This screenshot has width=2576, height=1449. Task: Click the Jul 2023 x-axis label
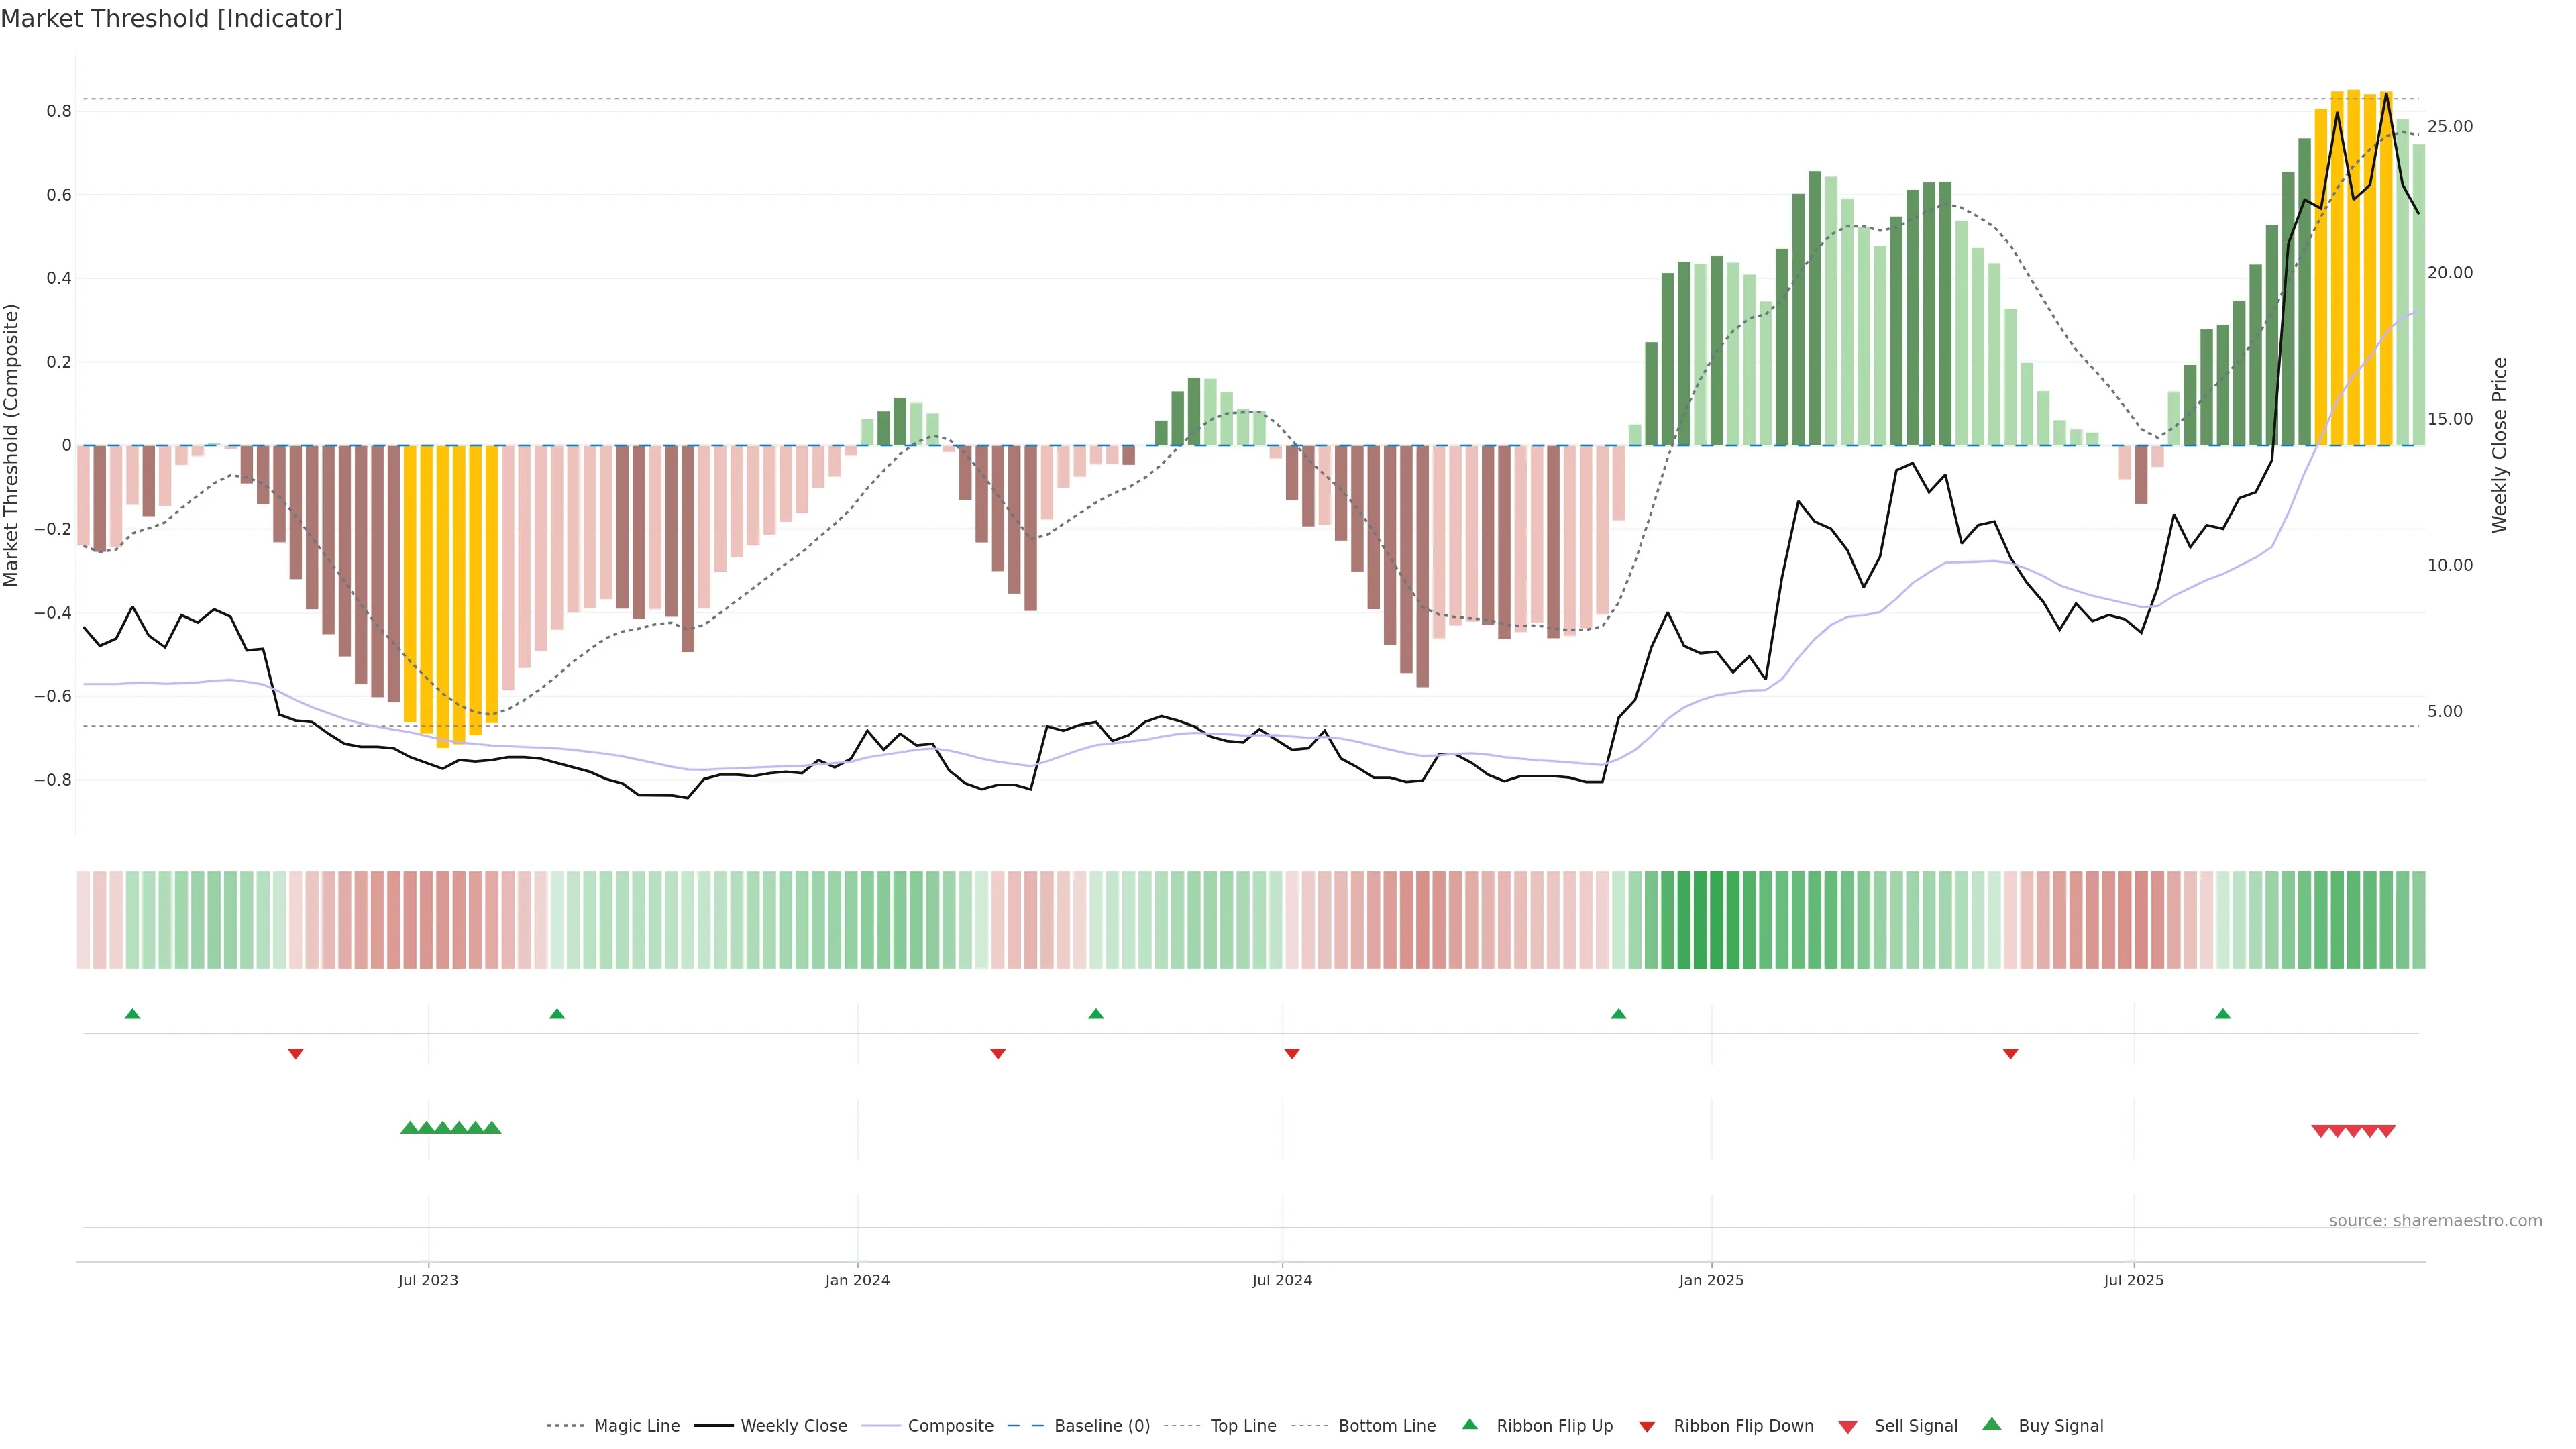pos(428,1280)
